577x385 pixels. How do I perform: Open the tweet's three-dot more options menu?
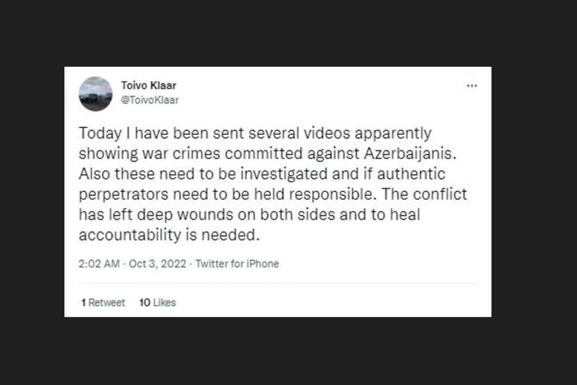[472, 86]
